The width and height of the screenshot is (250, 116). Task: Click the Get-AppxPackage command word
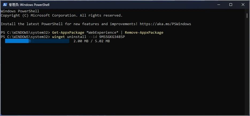(x=68, y=33)
